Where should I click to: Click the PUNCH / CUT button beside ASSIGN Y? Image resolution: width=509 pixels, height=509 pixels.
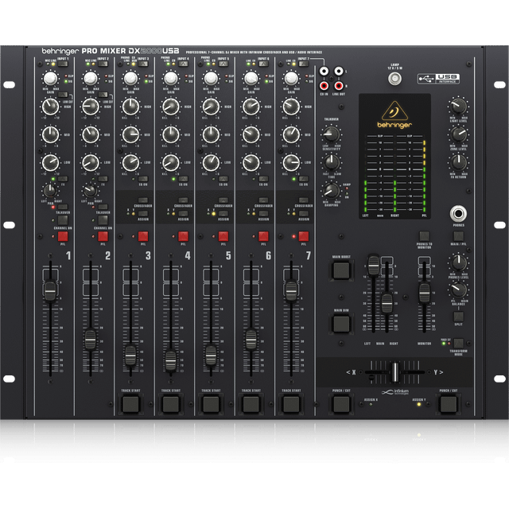[x=449, y=404]
